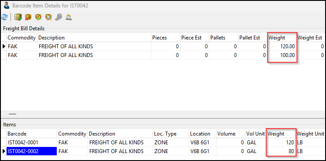Screen dimensions: 326x161
Task: Click the find item magnifier icon
Action: tap(48, 17)
